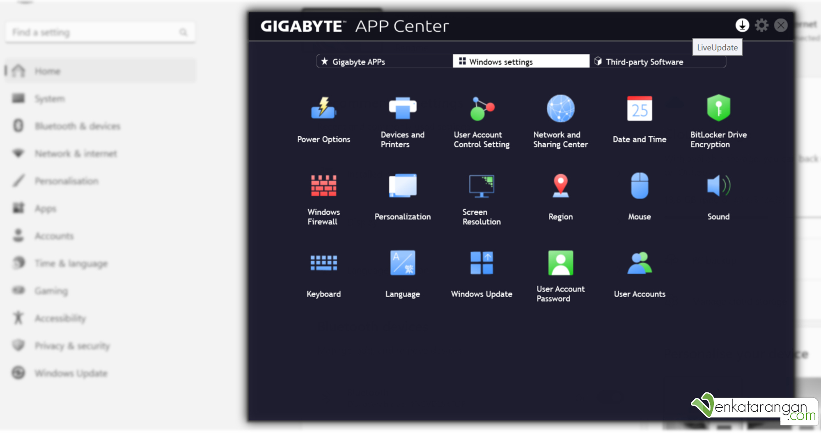
Task: Open the Personalization tile
Action: click(x=402, y=197)
